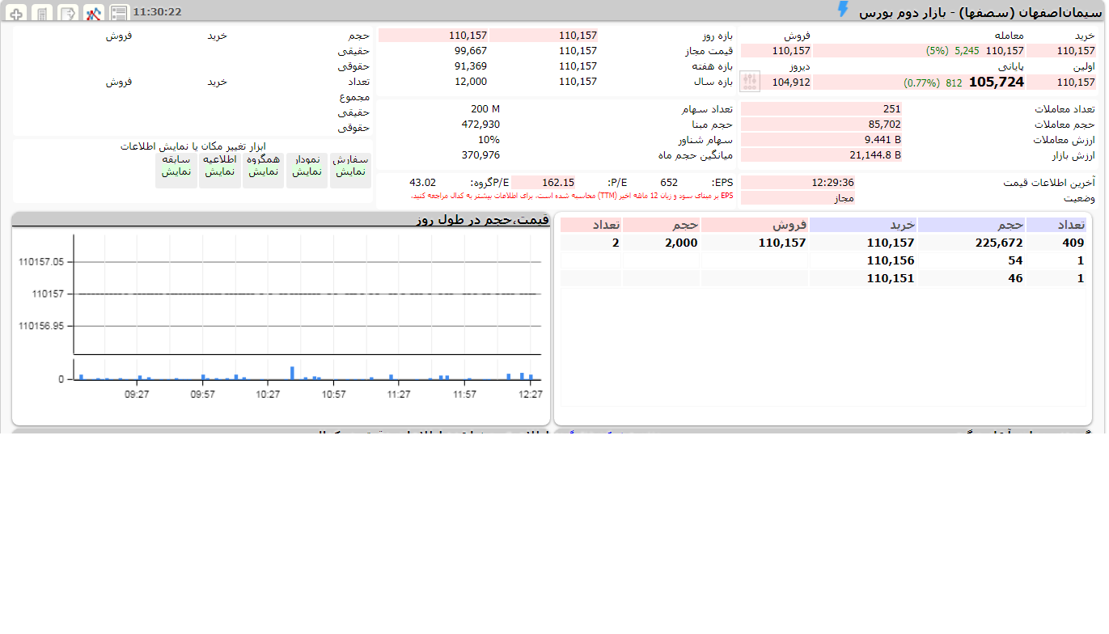
Task: Click the last price time 12:29:36
Action: tap(832, 183)
